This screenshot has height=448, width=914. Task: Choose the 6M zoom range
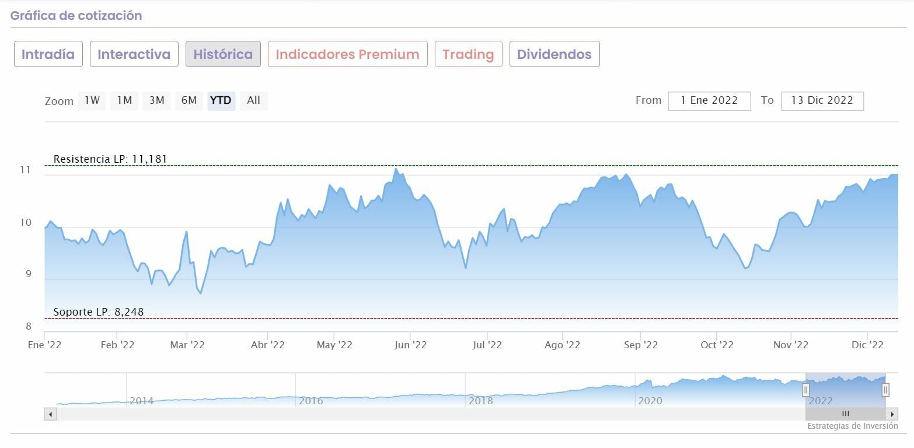(x=189, y=100)
